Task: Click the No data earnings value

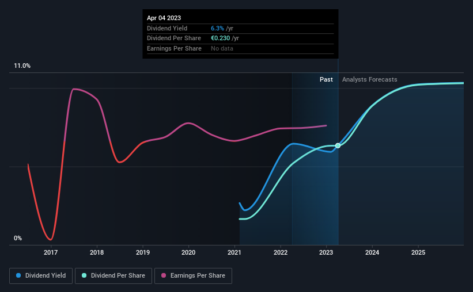Action: click(222, 48)
